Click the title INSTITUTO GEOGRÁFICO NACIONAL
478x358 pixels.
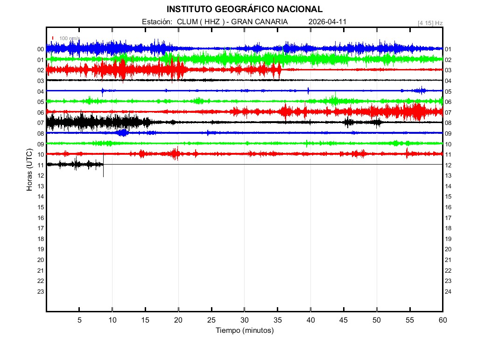pos(244,9)
